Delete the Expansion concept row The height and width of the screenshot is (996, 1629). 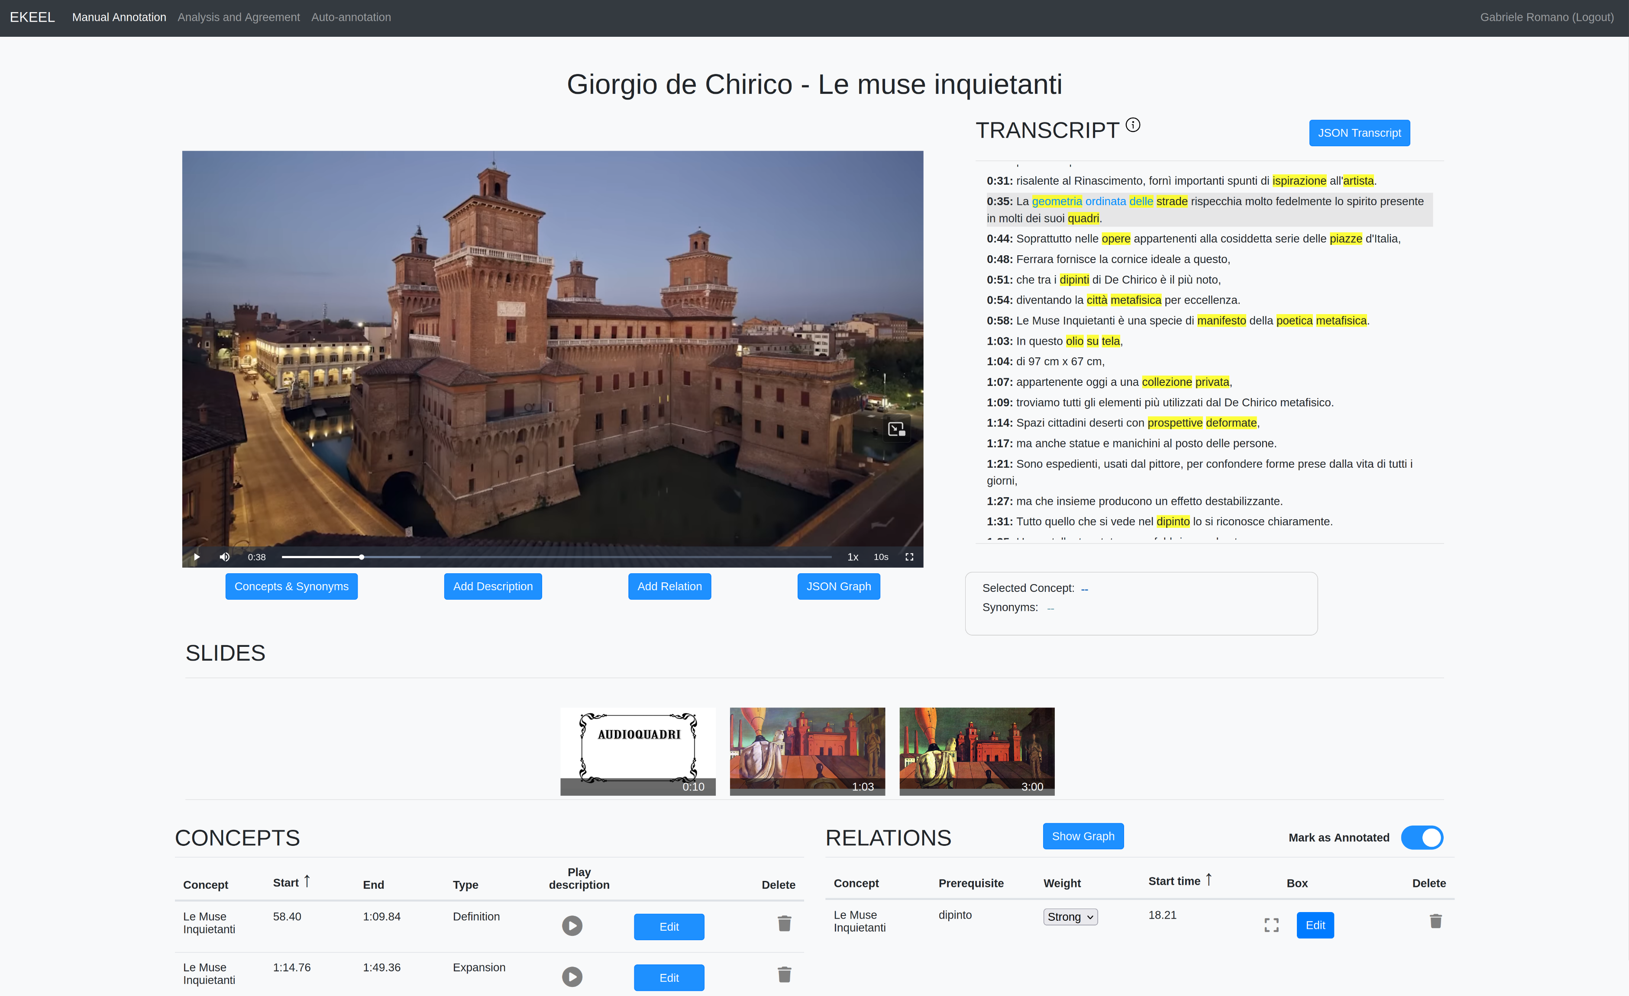point(784,974)
